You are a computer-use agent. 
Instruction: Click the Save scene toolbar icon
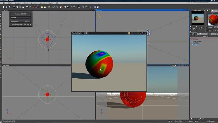point(10,7)
